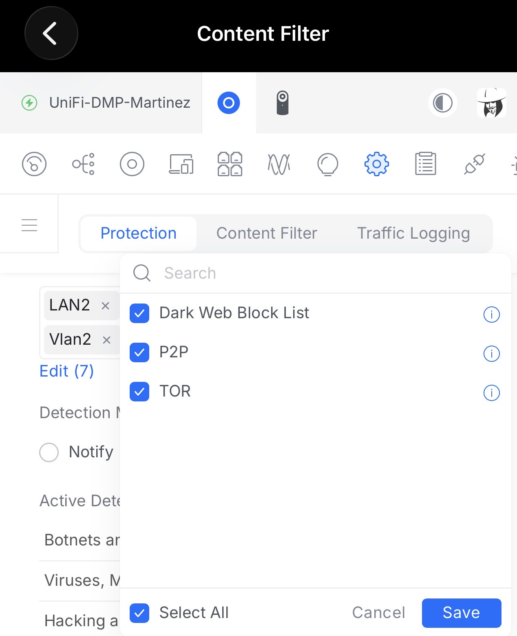Click the Search input field
Screen dimensions: 517x636
(x=314, y=273)
